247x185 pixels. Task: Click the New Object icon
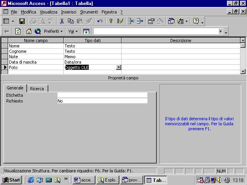pos(180,21)
